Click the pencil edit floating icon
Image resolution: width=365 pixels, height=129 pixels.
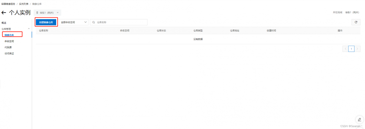359,119
